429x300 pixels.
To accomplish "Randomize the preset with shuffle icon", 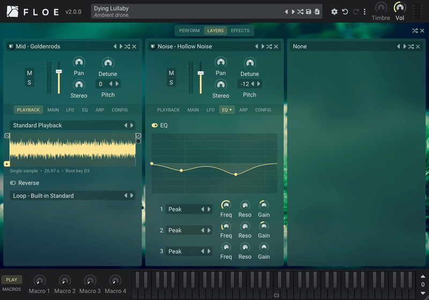I will click(x=300, y=12).
